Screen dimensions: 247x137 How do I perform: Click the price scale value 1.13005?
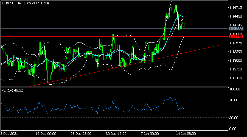[236, 60]
